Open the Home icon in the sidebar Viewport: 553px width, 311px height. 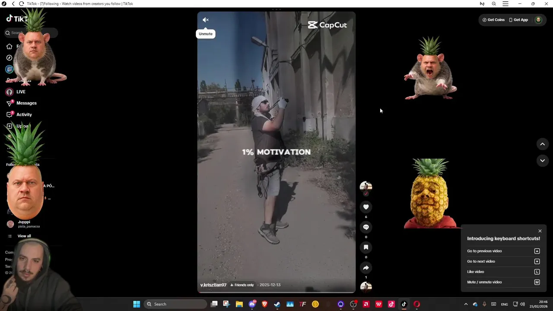click(x=9, y=46)
